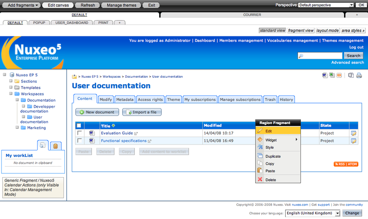Click the Word file icon for Evaluation Guide
The height and width of the screenshot is (219, 368).
pyautogui.click(x=92, y=133)
